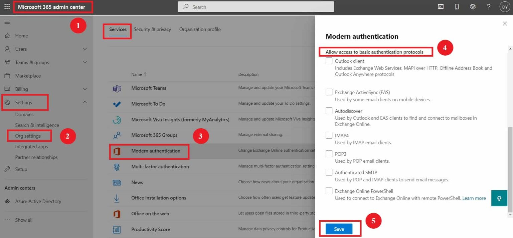
Task: Save the Modern authentication settings
Action: point(339,229)
